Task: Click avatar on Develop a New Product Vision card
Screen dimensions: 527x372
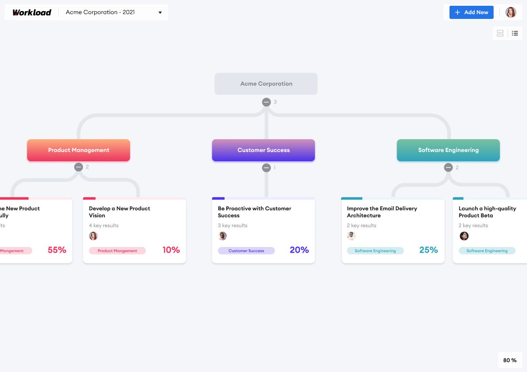Action: (93, 236)
